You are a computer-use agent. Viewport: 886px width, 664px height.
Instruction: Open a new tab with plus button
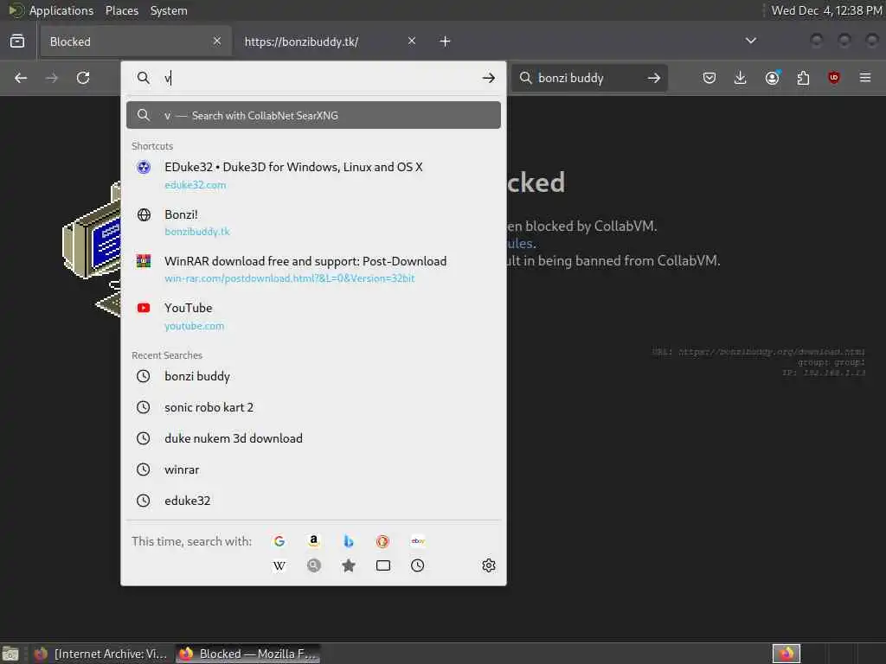[x=446, y=41]
